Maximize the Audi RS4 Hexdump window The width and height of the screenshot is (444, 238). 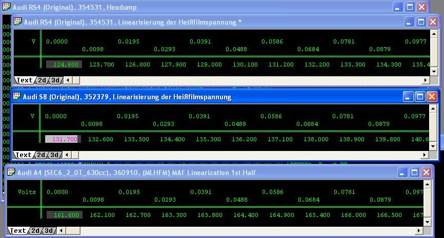pyautogui.click(x=410, y=7)
